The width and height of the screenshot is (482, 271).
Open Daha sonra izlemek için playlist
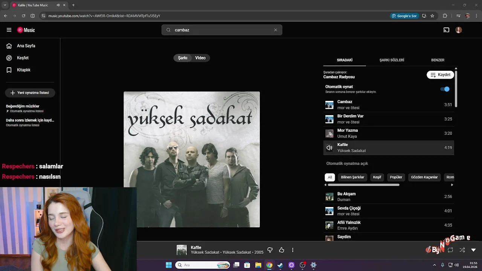pyautogui.click(x=30, y=122)
